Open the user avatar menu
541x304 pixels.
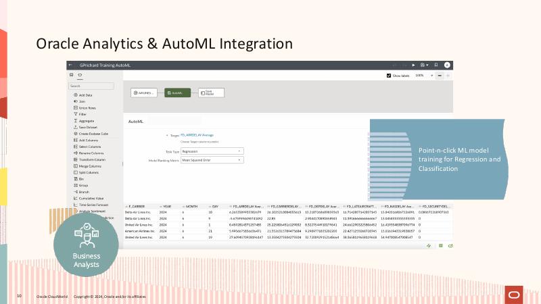pos(447,65)
